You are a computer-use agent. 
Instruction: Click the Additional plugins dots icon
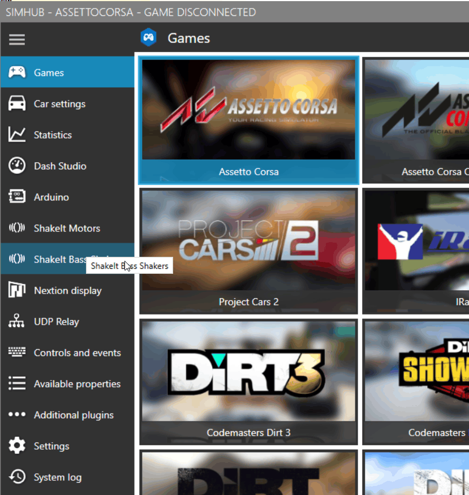[x=17, y=414]
